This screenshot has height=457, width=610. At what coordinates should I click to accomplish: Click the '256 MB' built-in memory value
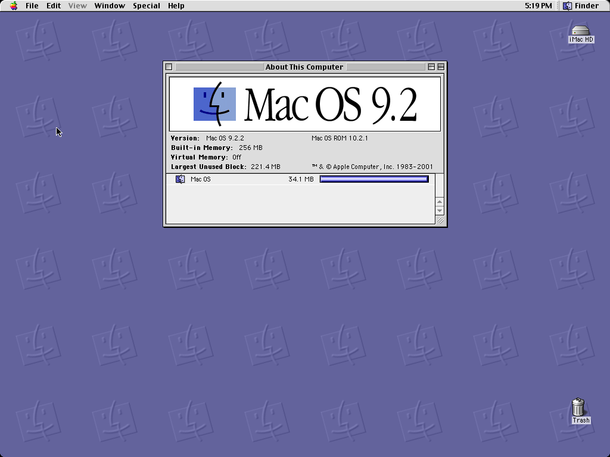(x=251, y=148)
